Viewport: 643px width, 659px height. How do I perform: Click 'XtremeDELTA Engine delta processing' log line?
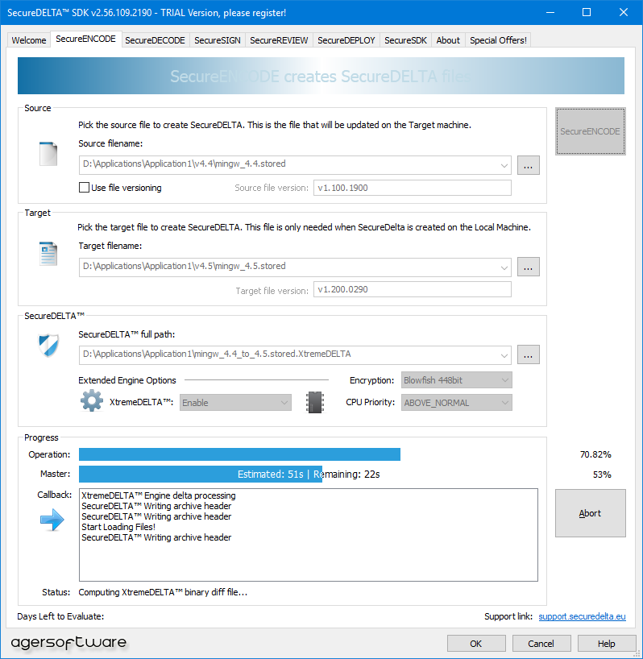(x=159, y=495)
